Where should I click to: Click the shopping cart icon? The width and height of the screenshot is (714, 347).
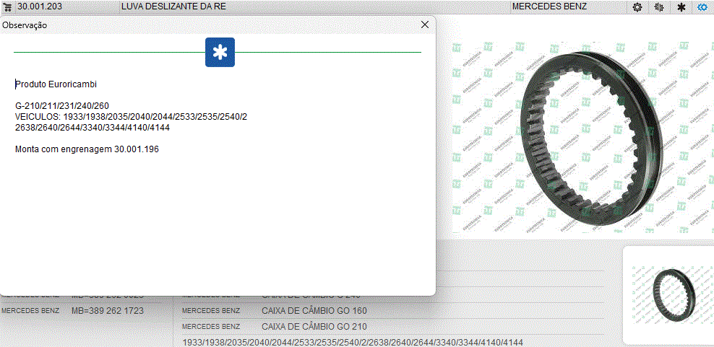(x=9, y=6)
